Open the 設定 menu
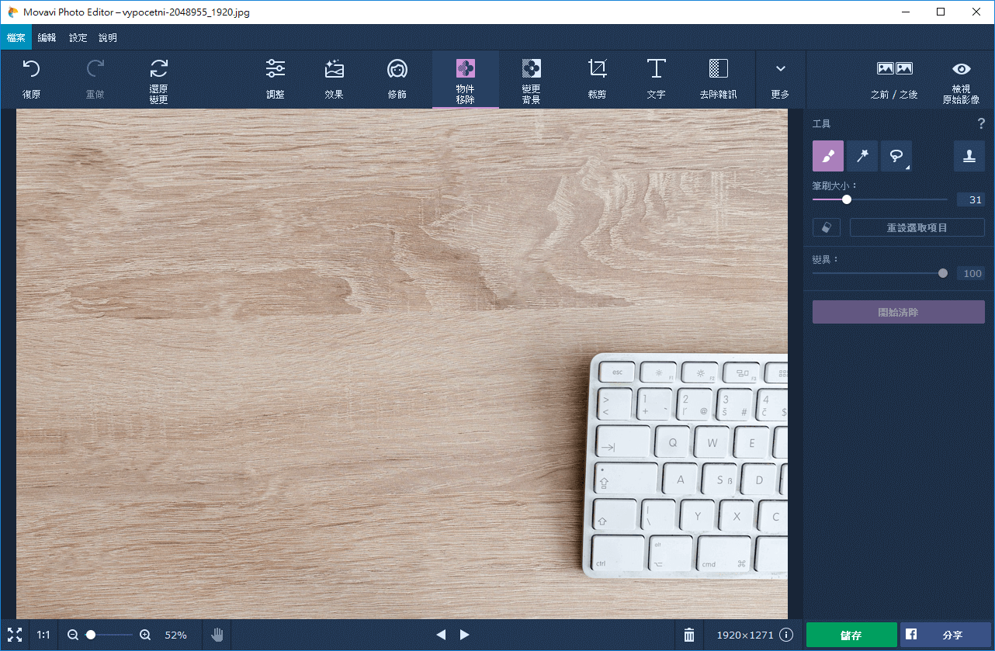This screenshot has width=995, height=651. (78, 37)
